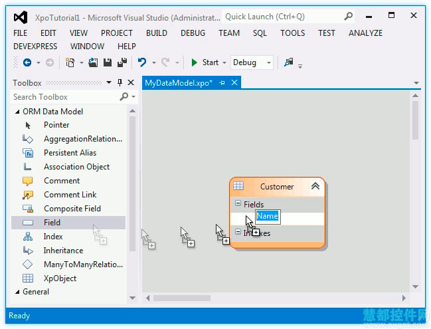This screenshot has width=431, height=329.
Task: Open the EDIT menu
Action: (48, 33)
